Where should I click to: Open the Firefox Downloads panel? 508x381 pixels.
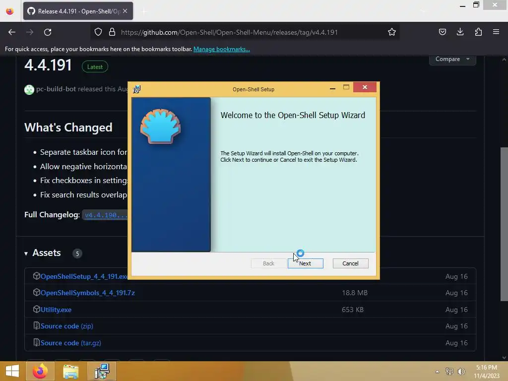(460, 32)
